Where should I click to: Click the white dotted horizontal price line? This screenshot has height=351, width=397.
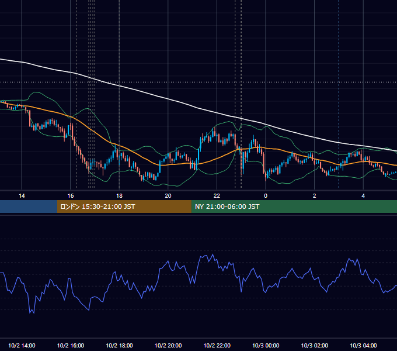[198, 82]
